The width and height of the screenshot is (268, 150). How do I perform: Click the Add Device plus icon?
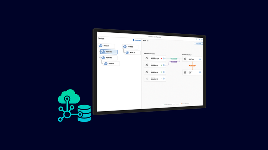coord(133,40)
